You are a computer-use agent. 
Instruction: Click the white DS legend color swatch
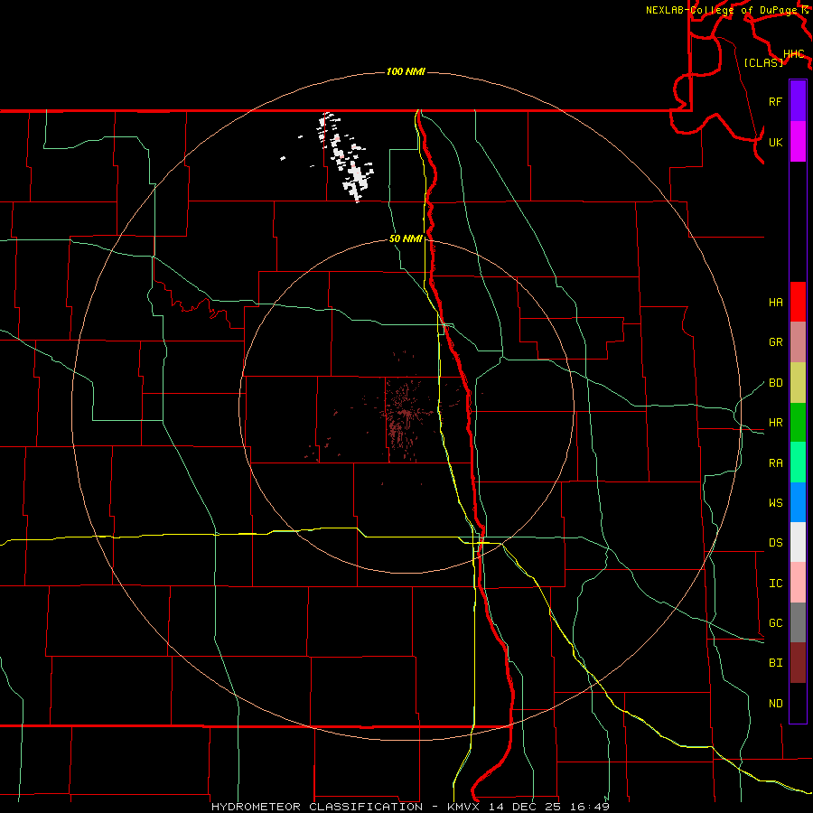tap(798, 542)
